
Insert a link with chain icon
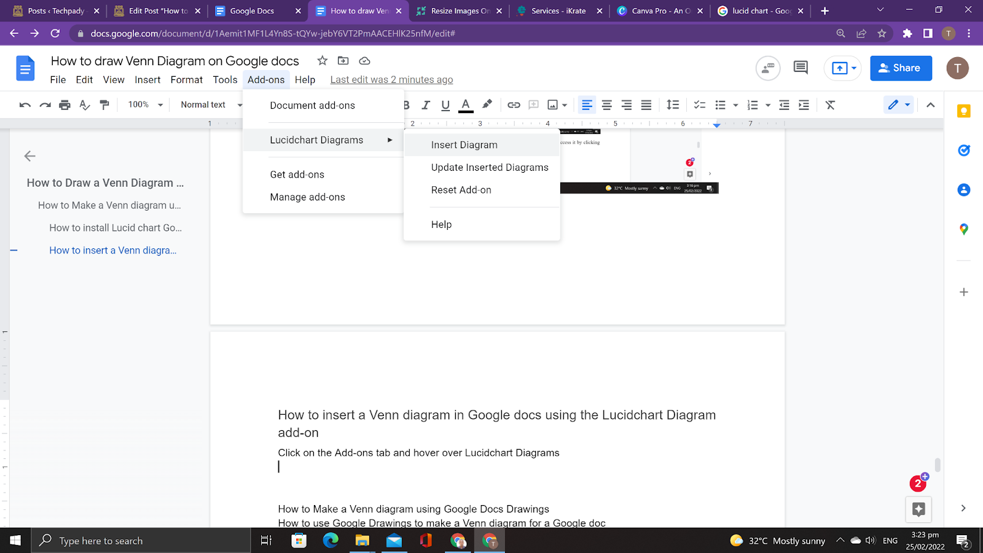(x=514, y=105)
